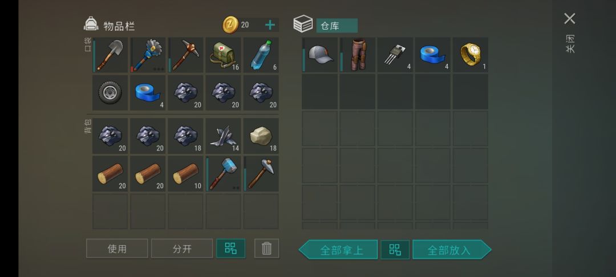
Task: Select the water bottle with count 6
Action: click(261, 55)
